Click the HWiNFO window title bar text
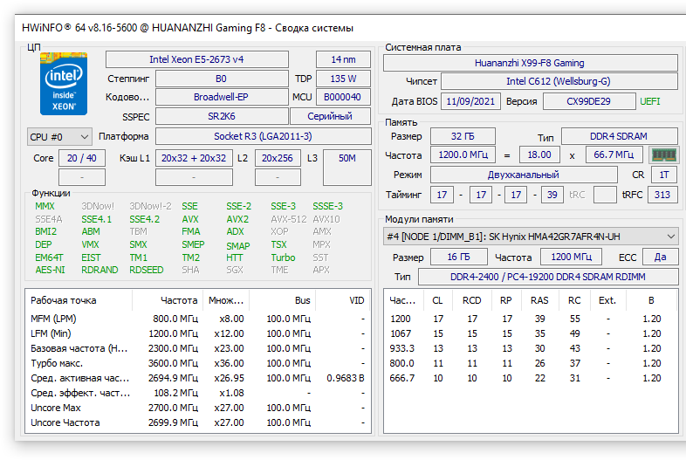This screenshot has height=460, width=686. [x=188, y=28]
